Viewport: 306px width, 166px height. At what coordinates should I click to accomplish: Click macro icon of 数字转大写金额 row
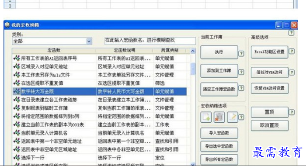point(17,91)
